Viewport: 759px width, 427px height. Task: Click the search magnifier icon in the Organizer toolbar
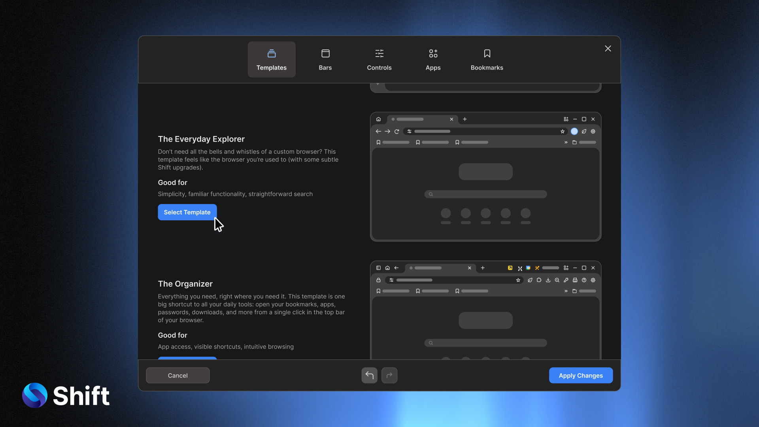click(x=557, y=280)
